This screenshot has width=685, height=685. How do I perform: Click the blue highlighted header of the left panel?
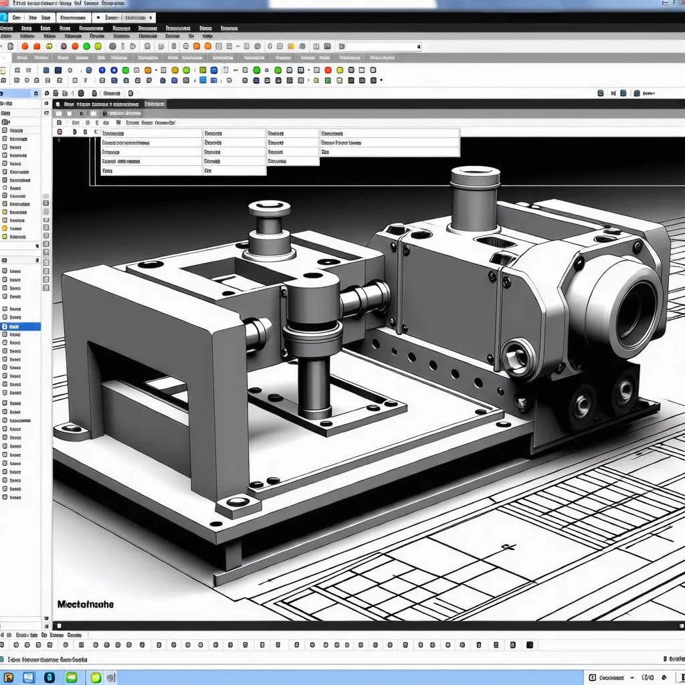21,94
